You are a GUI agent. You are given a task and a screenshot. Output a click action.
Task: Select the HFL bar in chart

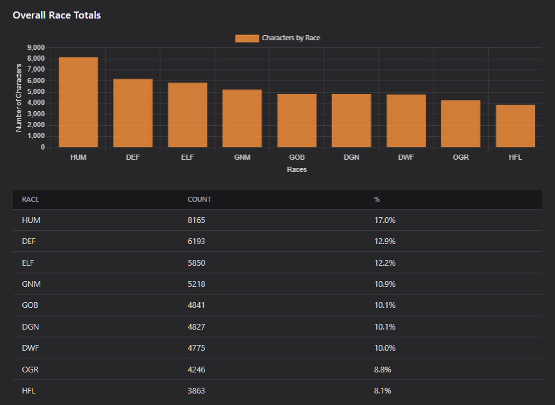515,126
